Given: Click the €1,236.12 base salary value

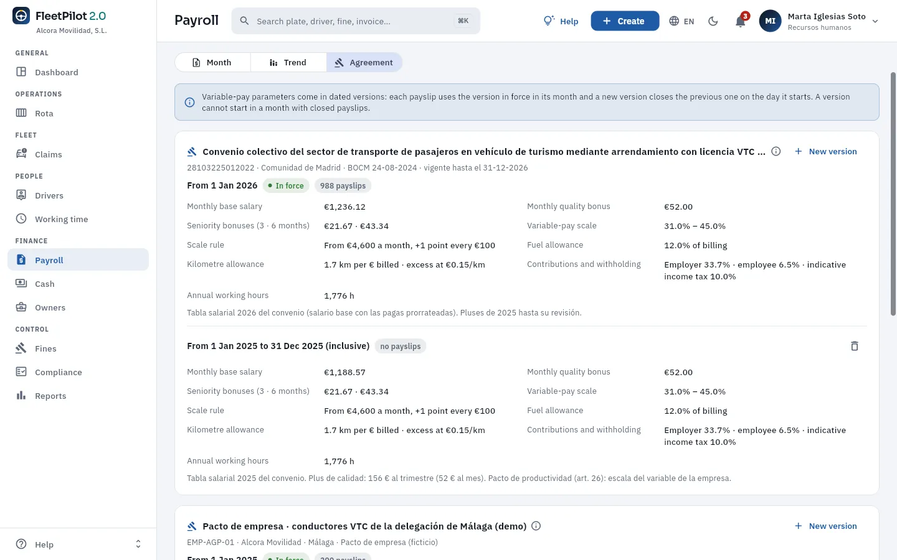Looking at the screenshot, I should pyautogui.click(x=344, y=207).
